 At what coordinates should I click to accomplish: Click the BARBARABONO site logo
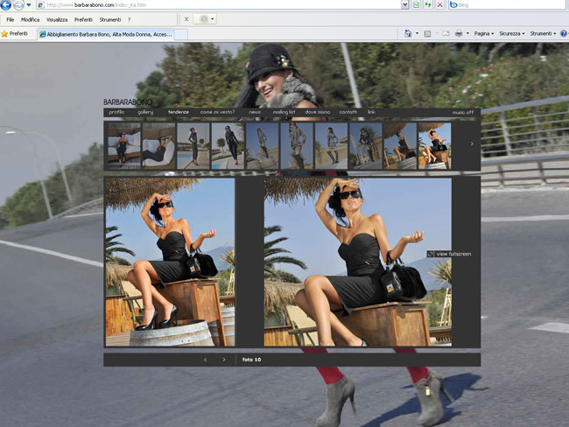click(128, 102)
